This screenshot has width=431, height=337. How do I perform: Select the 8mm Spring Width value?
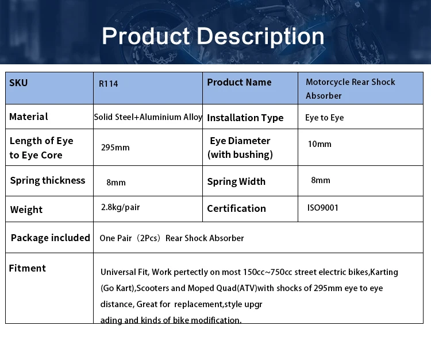321,180
